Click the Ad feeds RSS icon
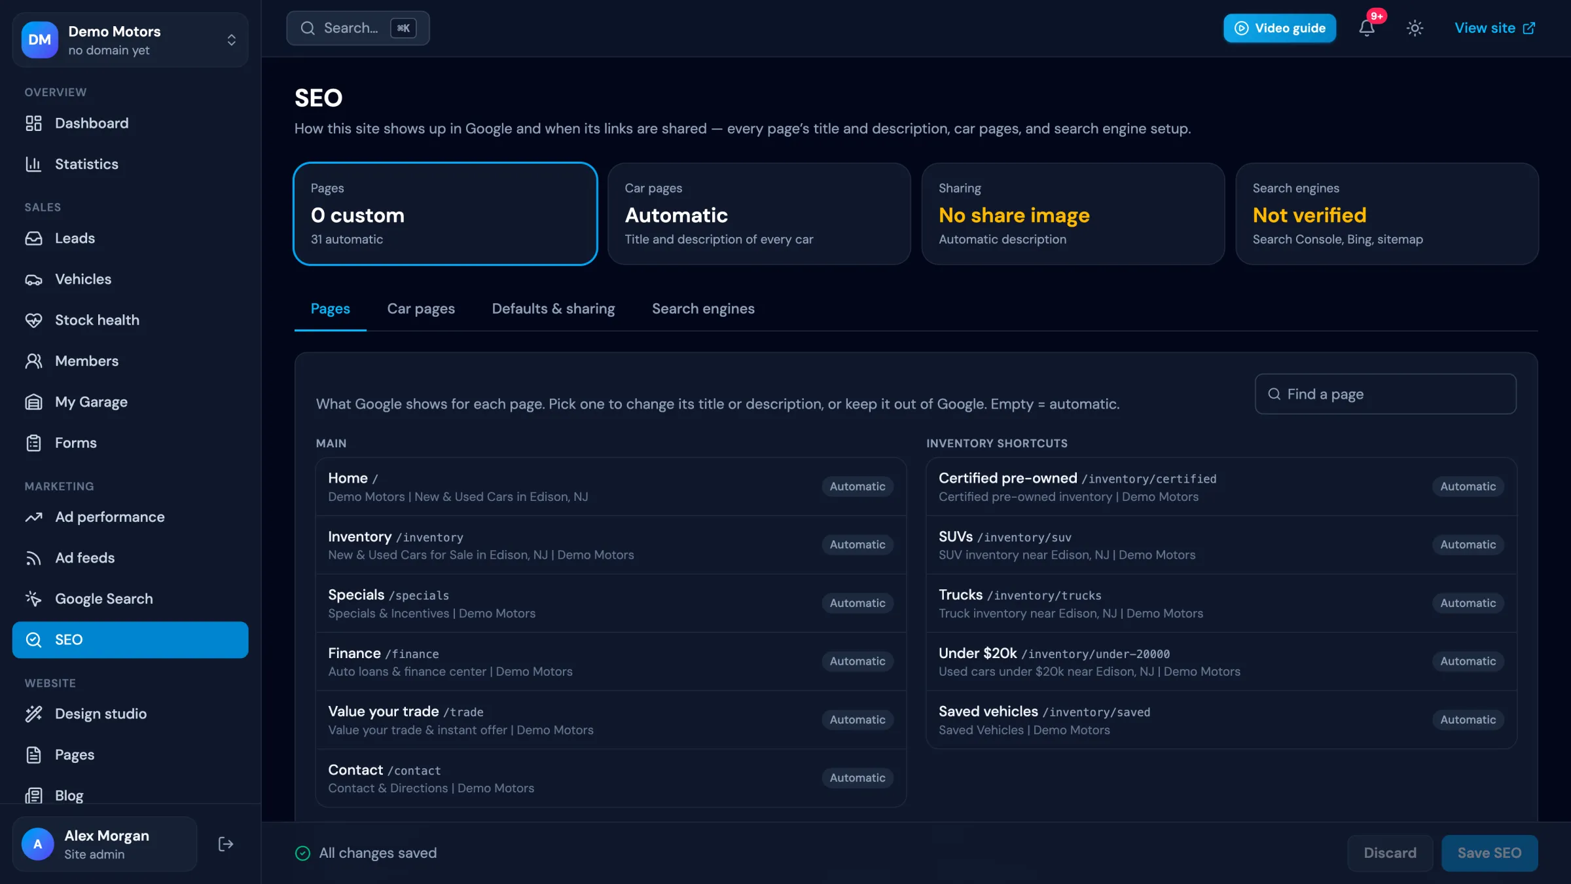Image resolution: width=1571 pixels, height=884 pixels. [x=33, y=558]
